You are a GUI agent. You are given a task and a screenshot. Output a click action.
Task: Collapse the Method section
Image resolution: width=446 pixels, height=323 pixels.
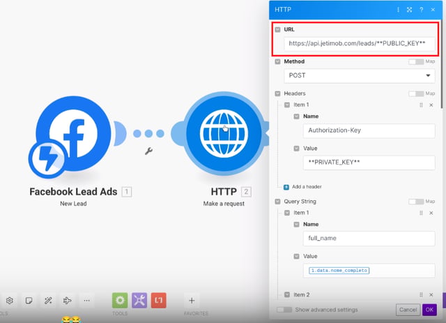coord(277,61)
